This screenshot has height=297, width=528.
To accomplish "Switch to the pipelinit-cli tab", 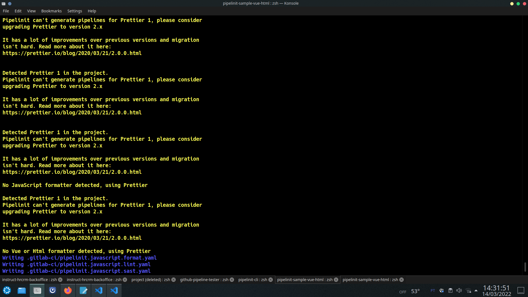I will [x=252, y=280].
